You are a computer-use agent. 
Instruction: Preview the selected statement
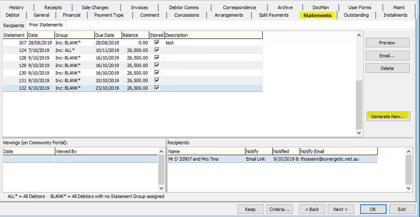[387, 43]
